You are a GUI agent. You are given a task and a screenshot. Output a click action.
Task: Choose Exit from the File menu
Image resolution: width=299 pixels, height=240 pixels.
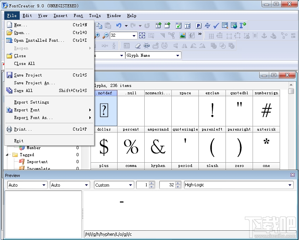click(x=50, y=141)
